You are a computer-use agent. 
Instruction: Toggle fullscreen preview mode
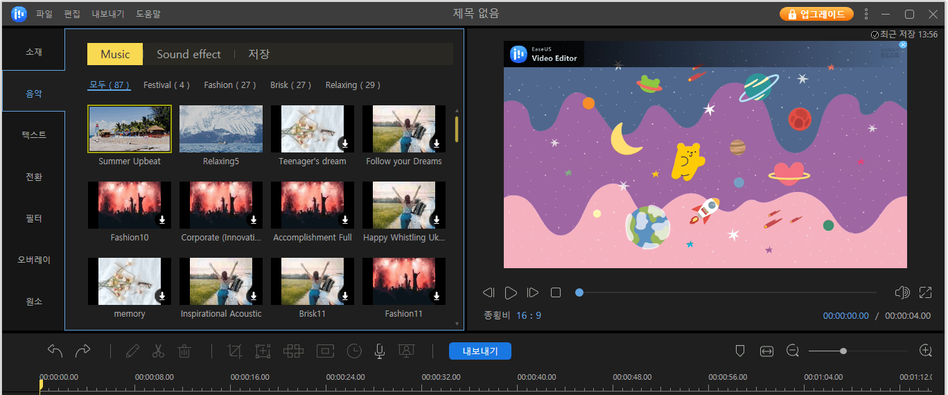[925, 292]
